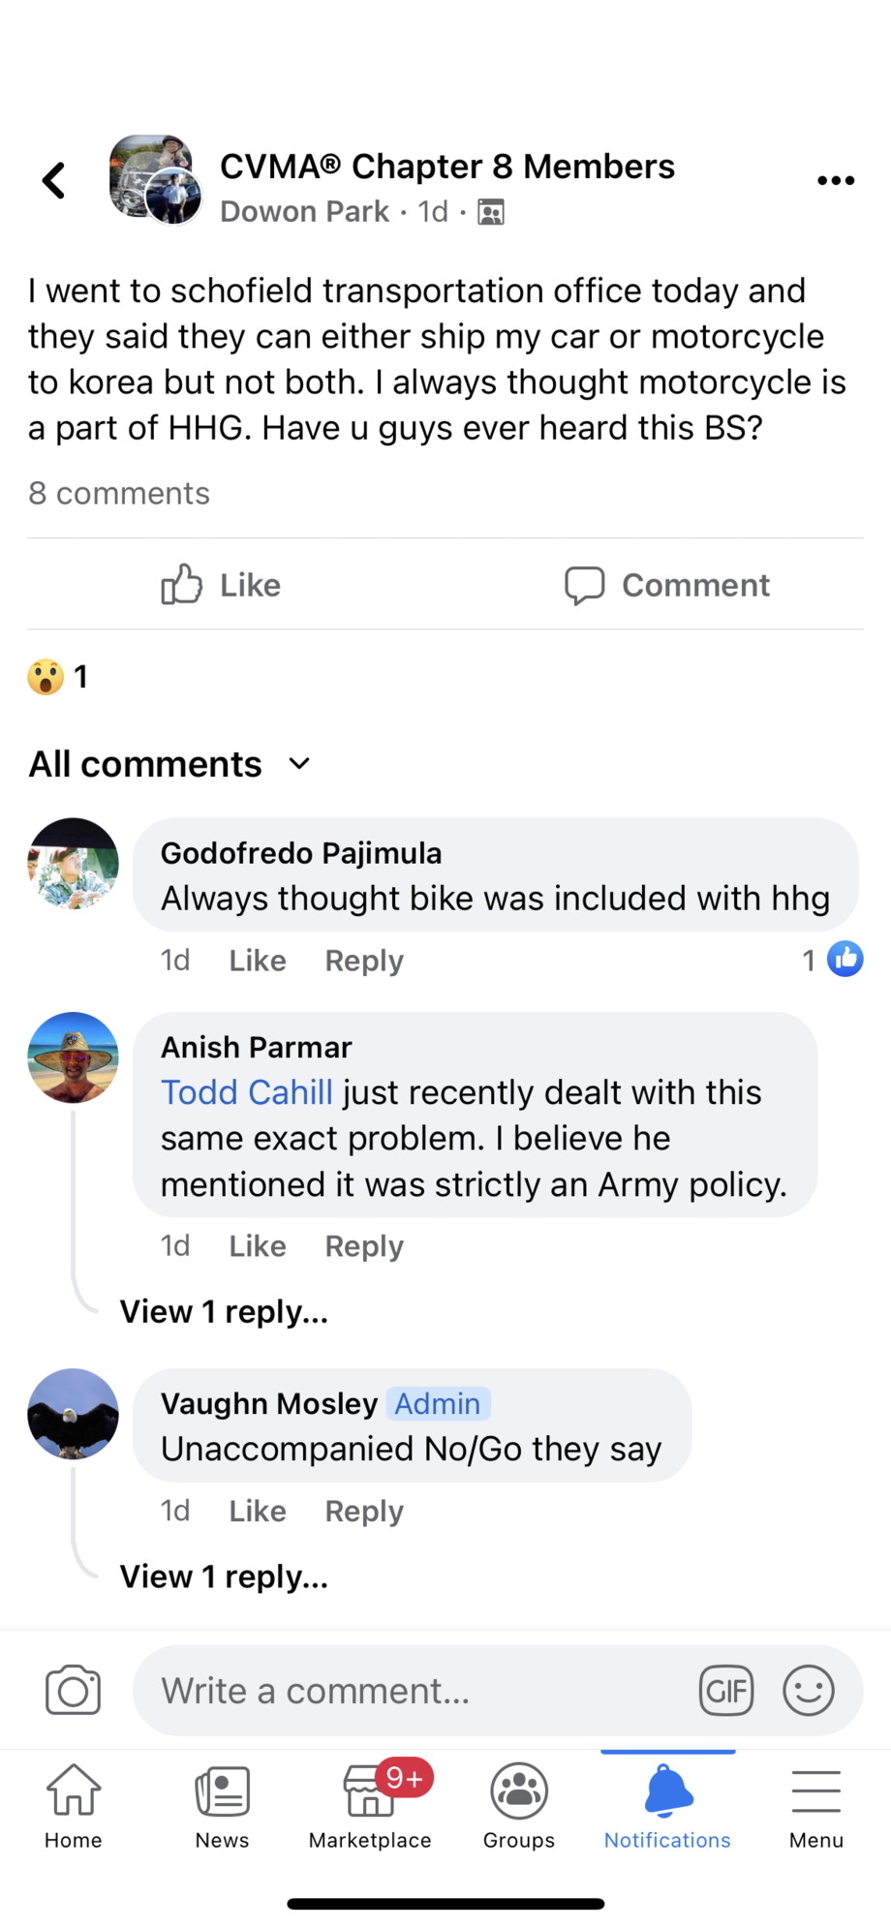891x1928 pixels.
Task: Open the emoji smiley picker
Action: pos(808,1691)
